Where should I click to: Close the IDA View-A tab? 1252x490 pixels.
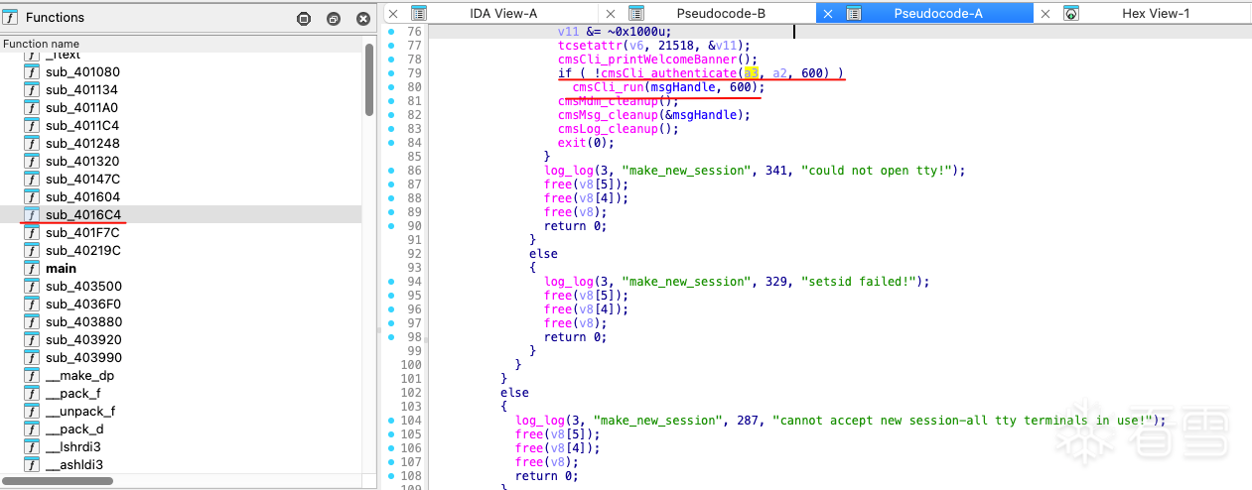pyautogui.click(x=393, y=14)
